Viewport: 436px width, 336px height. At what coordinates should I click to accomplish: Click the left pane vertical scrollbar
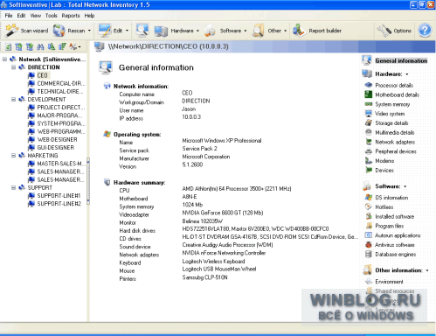pos(88,181)
